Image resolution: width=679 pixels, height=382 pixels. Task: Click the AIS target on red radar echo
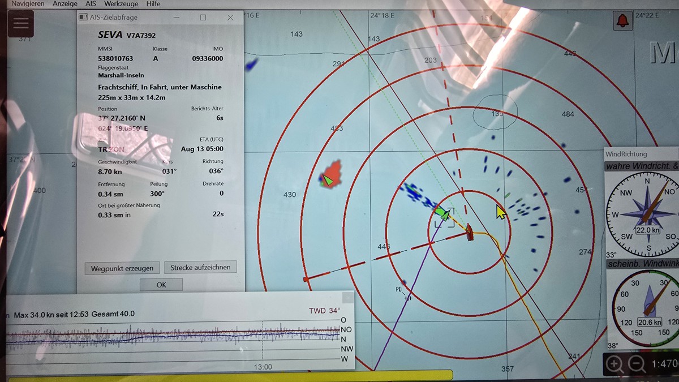click(x=328, y=179)
